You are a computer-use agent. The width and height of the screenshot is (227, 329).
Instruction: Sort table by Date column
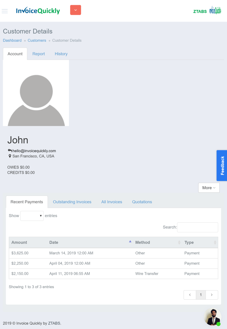(x=54, y=242)
